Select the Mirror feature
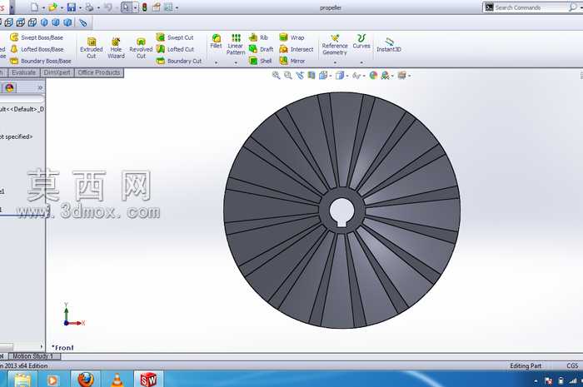583x387 pixels. pos(291,61)
